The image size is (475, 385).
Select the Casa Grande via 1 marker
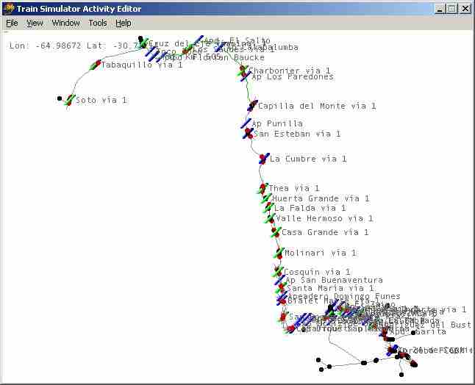pos(276,232)
